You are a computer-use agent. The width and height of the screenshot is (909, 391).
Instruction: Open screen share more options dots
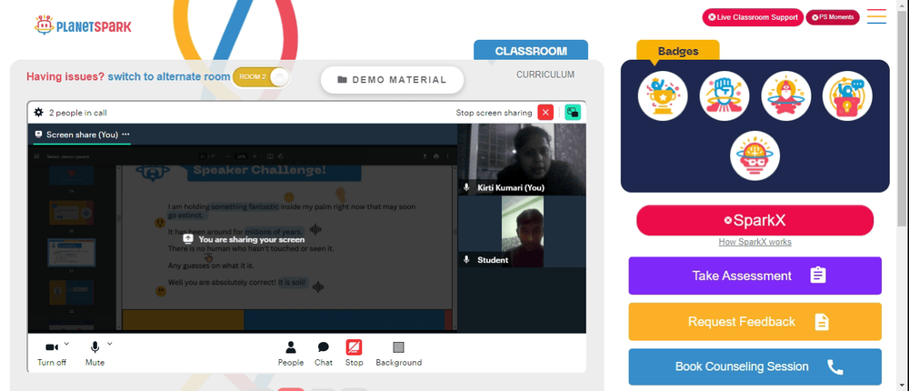(x=125, y=134)
